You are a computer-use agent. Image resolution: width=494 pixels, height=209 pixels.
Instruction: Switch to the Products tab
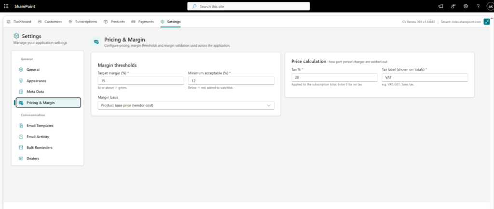[114, 22]
